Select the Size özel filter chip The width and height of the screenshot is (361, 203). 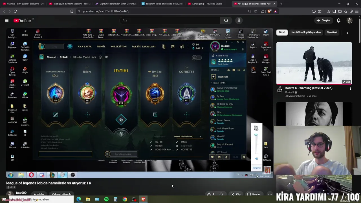click(x=332, y=32)
